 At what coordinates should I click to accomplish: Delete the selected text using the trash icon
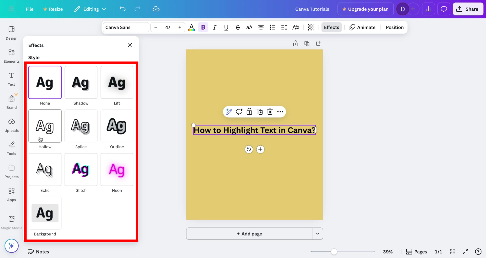pos(270,112)
